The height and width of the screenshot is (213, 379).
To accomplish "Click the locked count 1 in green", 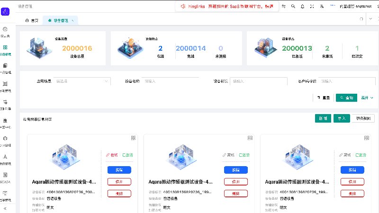I will 357,48.
